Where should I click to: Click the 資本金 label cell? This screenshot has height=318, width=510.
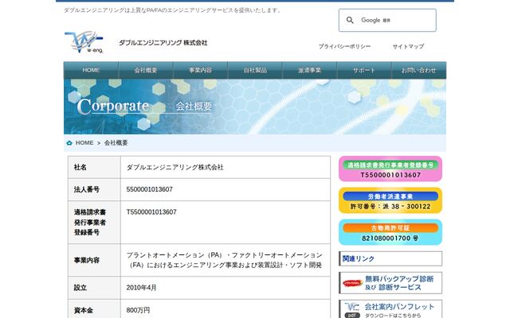pos(94,310)
